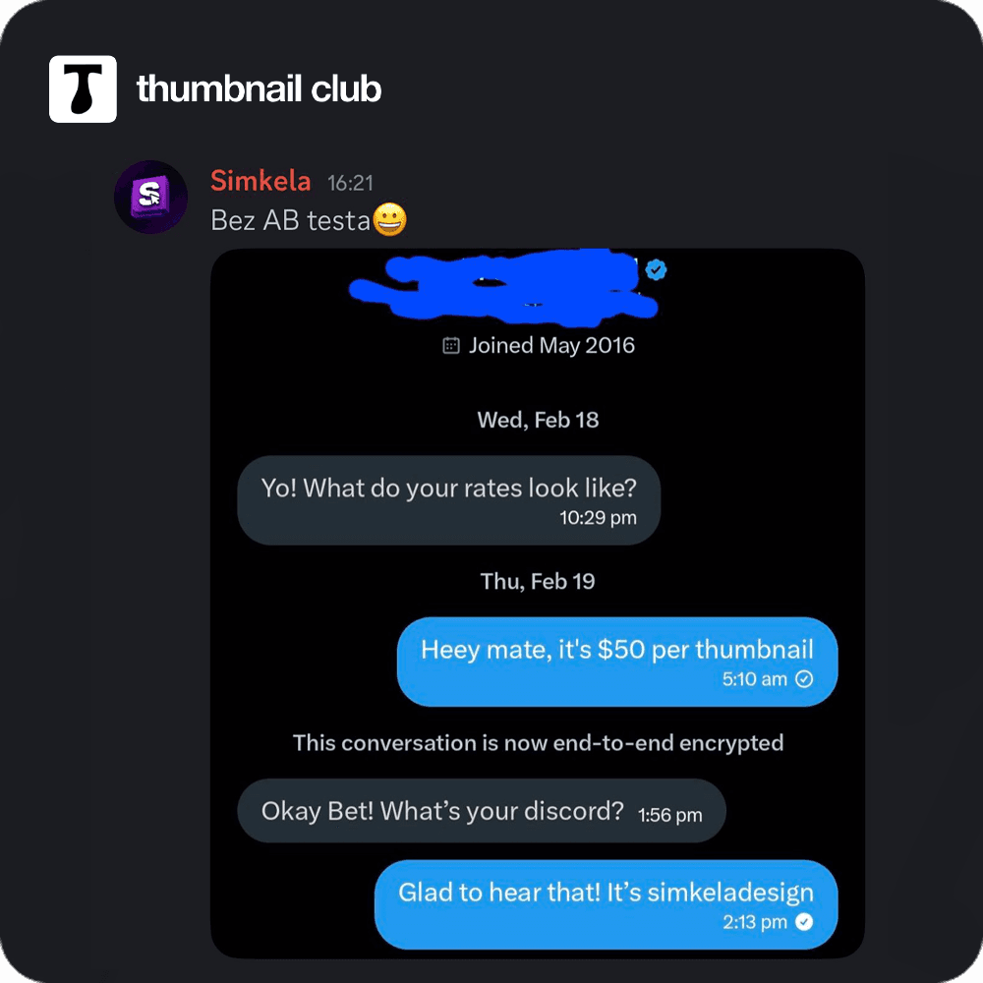Click the thumbnail club logo icon

pos(83,89)
